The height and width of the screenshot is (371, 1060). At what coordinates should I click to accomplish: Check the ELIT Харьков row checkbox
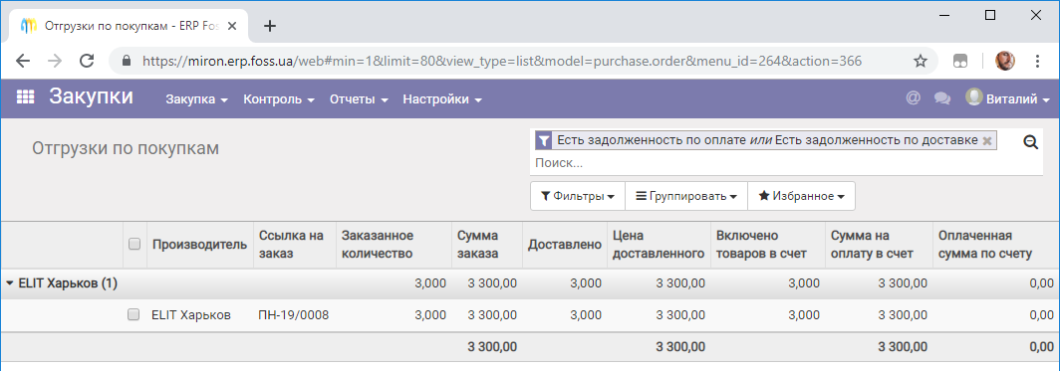(x=133, y=314)
